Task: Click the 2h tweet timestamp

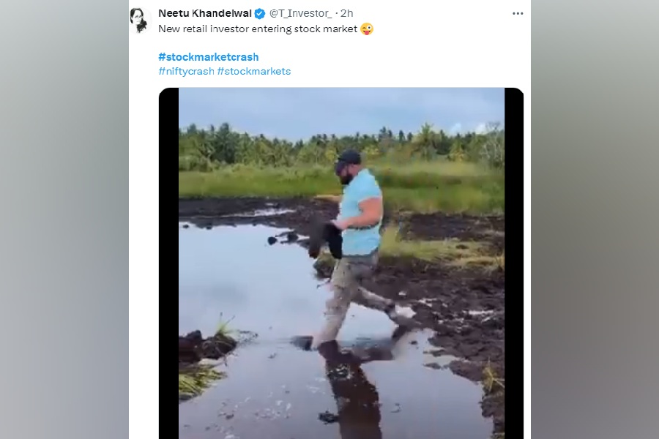Action: (347, 13)
